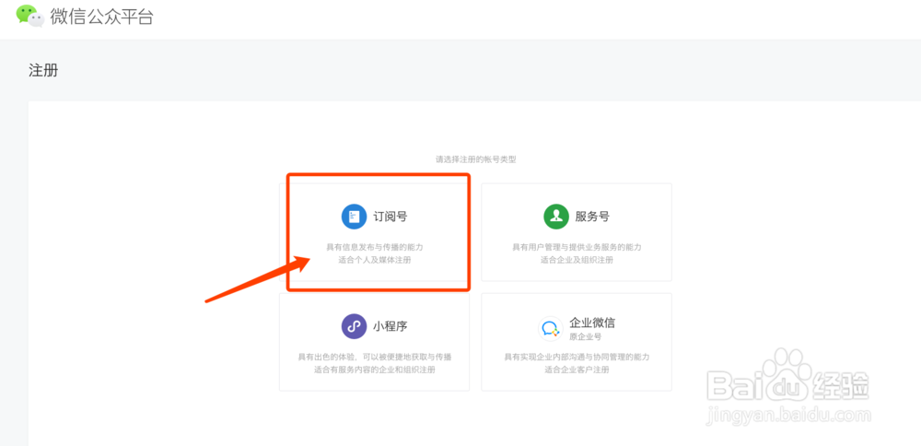Click the blue 订阅号 icon
Screen dimensions: 921x446
click(x=355, y=217)
